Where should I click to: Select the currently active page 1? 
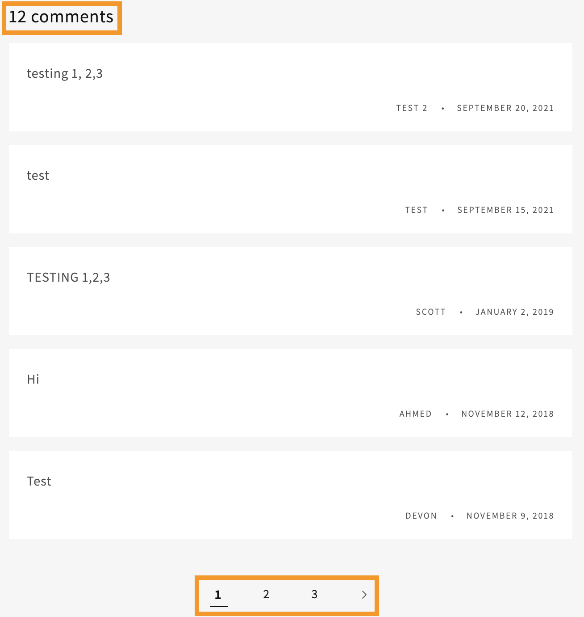coord(218,595)
